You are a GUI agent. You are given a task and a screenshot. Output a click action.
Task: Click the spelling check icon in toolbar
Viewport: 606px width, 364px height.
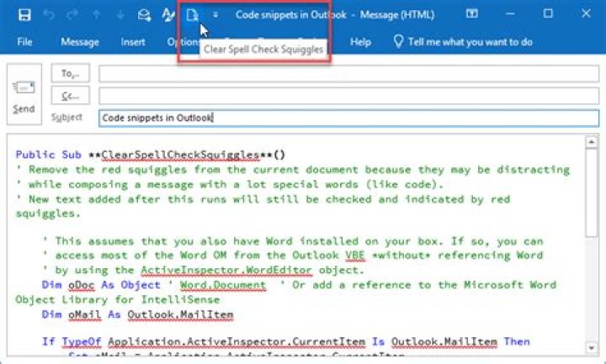click(x=168, y=14)
